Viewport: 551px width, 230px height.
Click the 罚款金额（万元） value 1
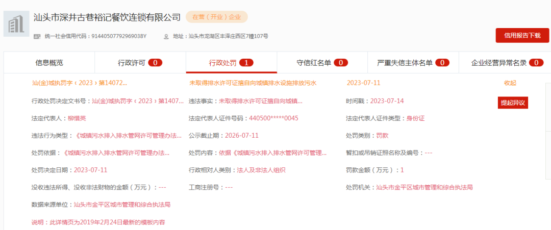(402, 170)
